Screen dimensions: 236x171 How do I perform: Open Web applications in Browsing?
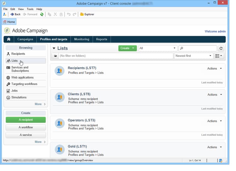26,77
